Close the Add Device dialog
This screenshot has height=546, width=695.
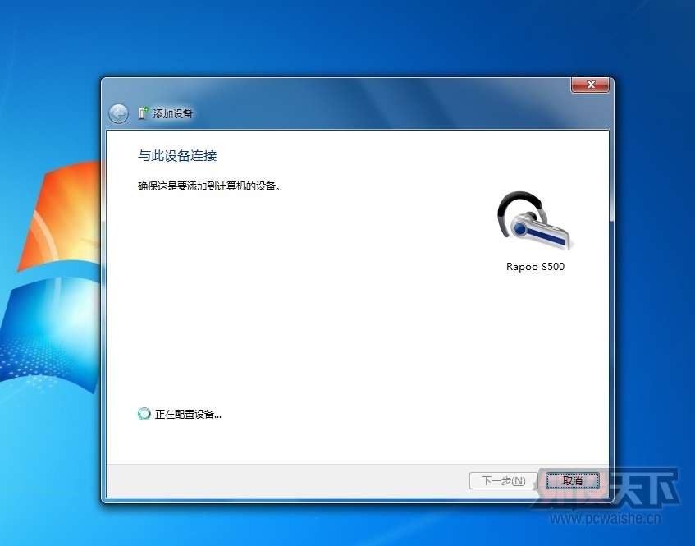click(591, 85)
